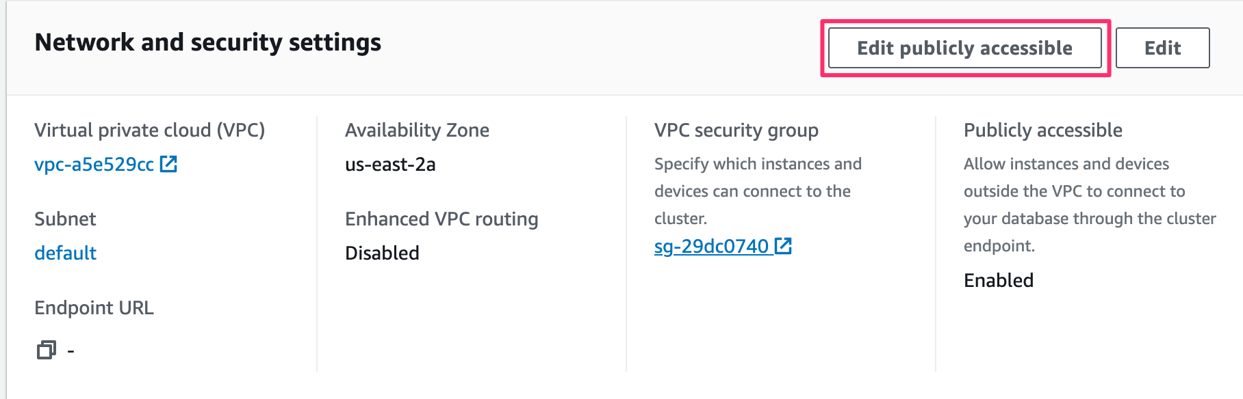Screen dimensions: 1243x399
Task: Click the Virtual private cloud (VPC) label
Action: click(149, 130)
